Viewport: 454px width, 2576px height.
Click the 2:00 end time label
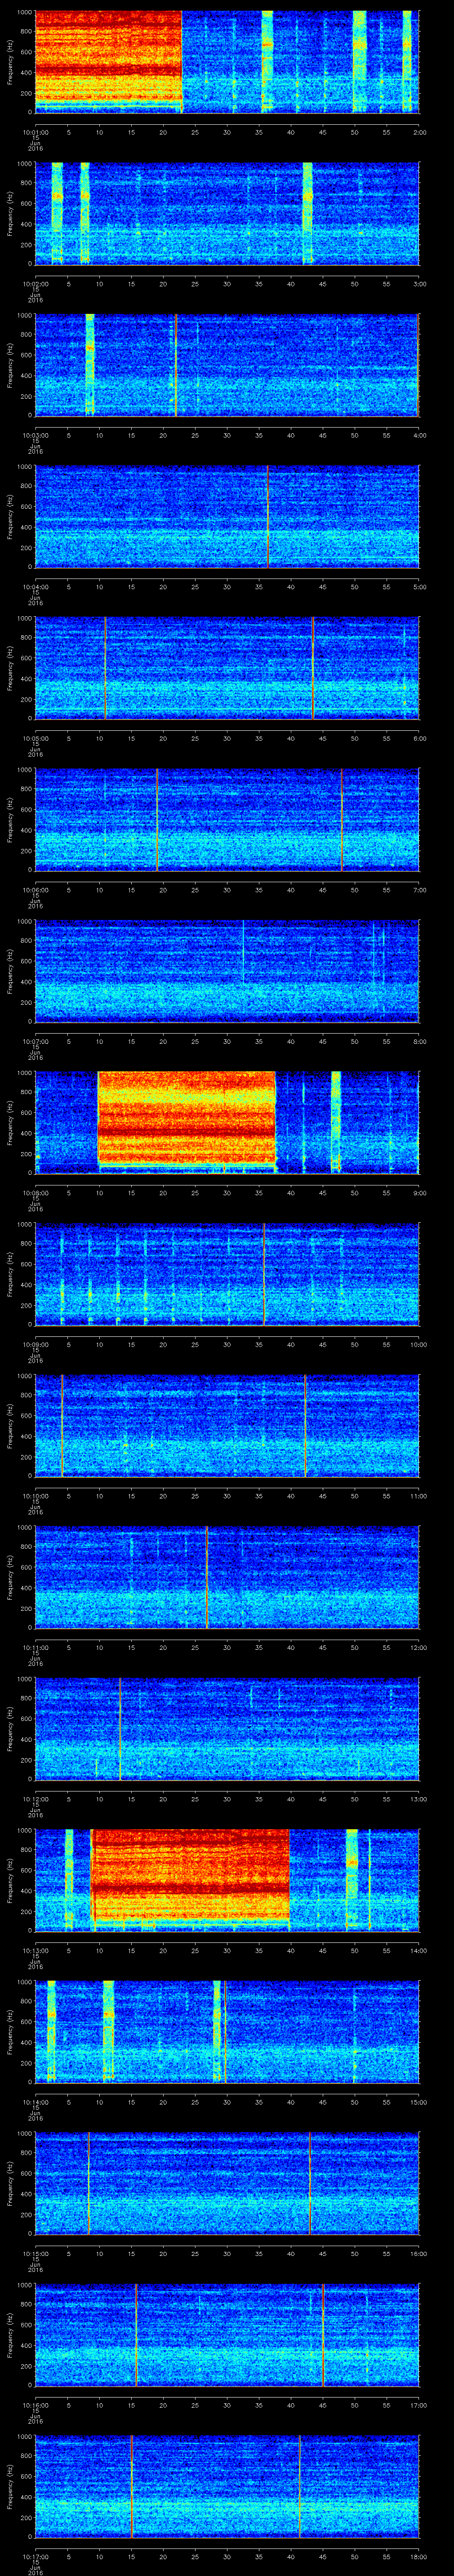point(419,132)
